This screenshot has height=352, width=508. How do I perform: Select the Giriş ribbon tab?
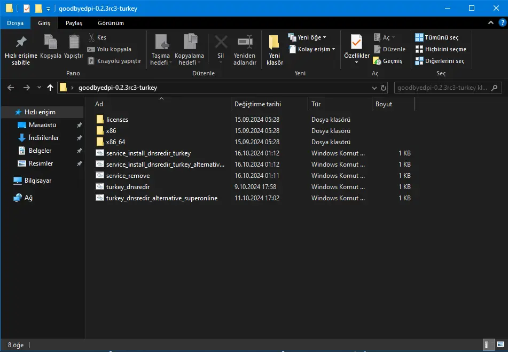44,23
